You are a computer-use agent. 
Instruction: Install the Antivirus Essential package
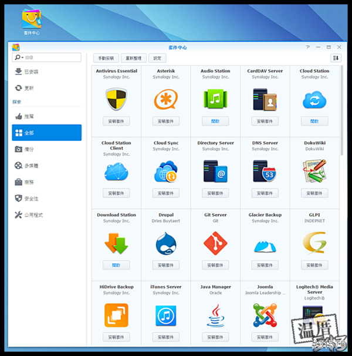[x=116, y=121]
